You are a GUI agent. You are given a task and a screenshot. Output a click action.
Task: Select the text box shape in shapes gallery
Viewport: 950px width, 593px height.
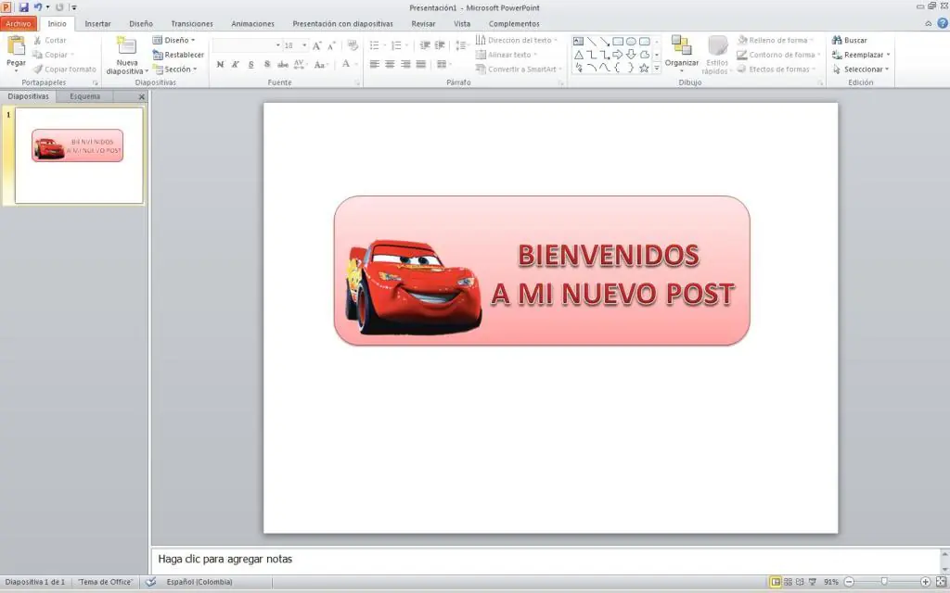(x=578, y=41)
